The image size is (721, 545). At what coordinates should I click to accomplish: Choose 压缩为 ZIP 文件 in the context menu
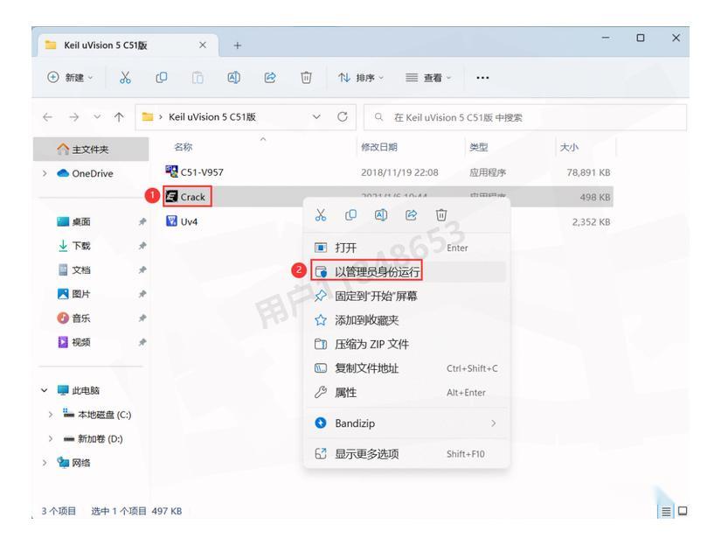[407, 344]
